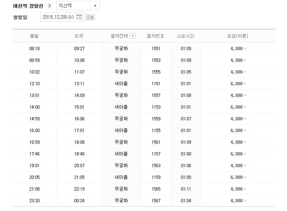287x211 pixels.
Task: Open fare details arrow for train 1567
Action: pos(245,201)
